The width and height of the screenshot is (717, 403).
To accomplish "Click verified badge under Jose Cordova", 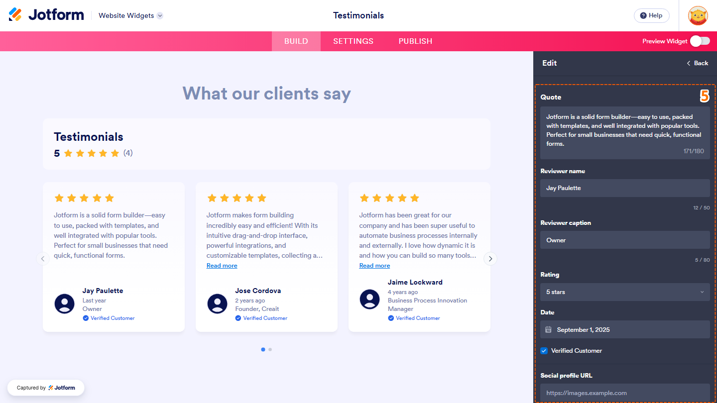I will [261, 318].
